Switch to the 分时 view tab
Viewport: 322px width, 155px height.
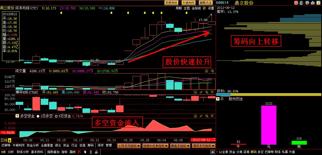coord(11,152)
